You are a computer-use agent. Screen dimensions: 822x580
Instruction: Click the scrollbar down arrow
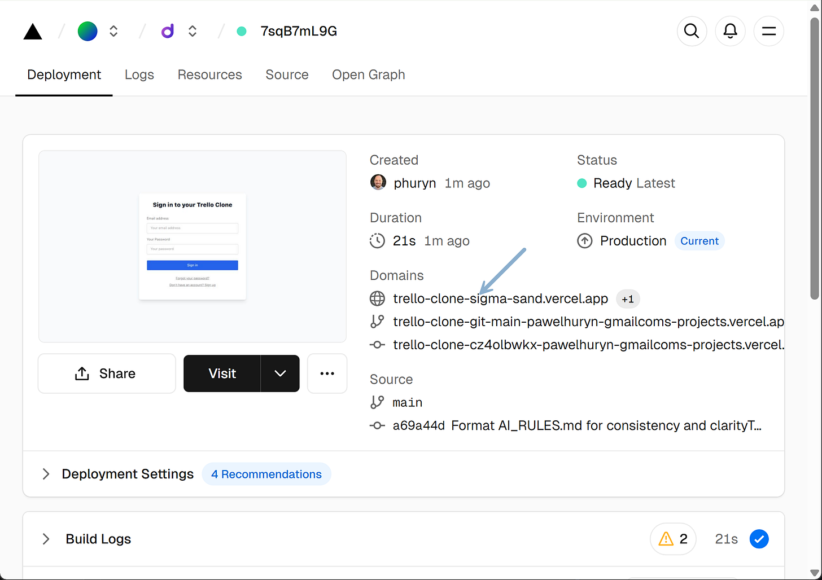pos(815,572)
